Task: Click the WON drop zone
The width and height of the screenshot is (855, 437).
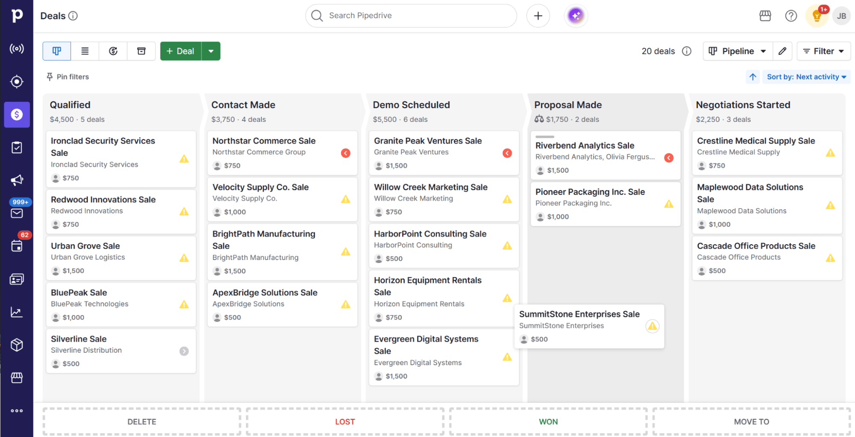Action: coord(548,422)
